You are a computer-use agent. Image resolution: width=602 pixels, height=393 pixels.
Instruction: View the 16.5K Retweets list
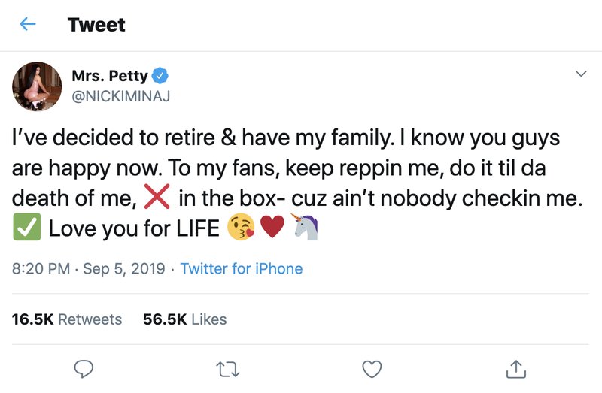(67, 319)
